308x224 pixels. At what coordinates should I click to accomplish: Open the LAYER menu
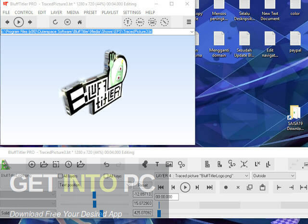56,13
